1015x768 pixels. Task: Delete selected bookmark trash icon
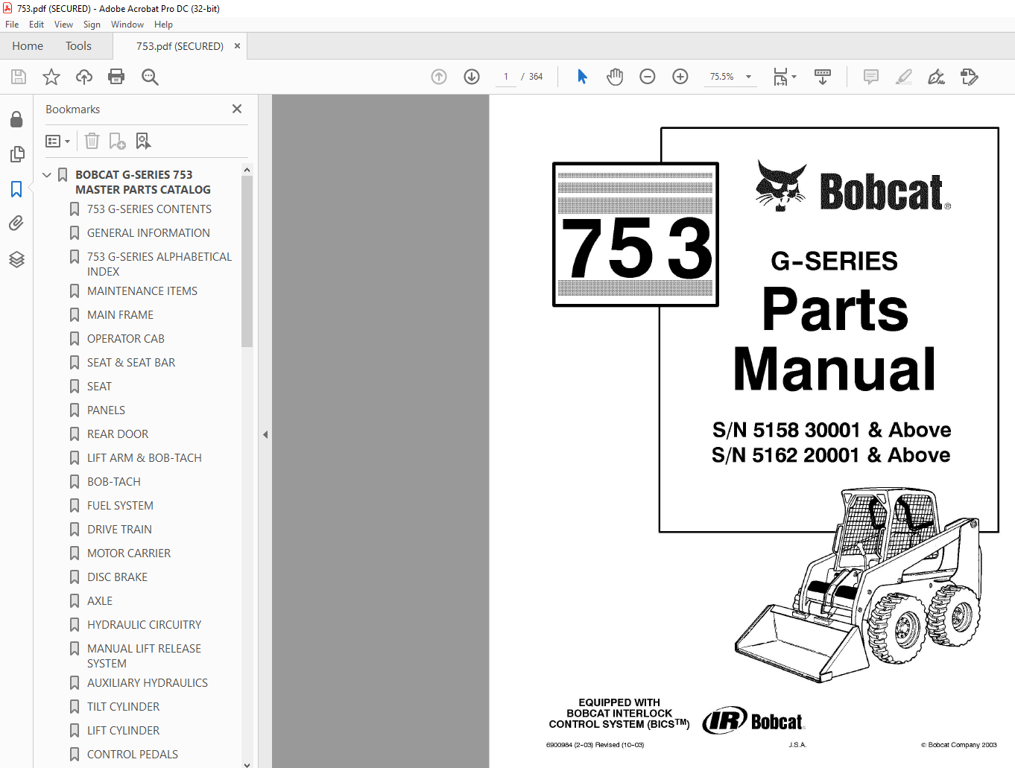(92, 141)
